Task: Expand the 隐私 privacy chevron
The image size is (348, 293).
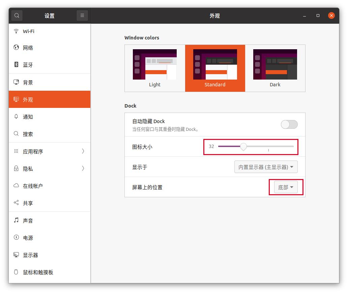Action: point(83,169)
